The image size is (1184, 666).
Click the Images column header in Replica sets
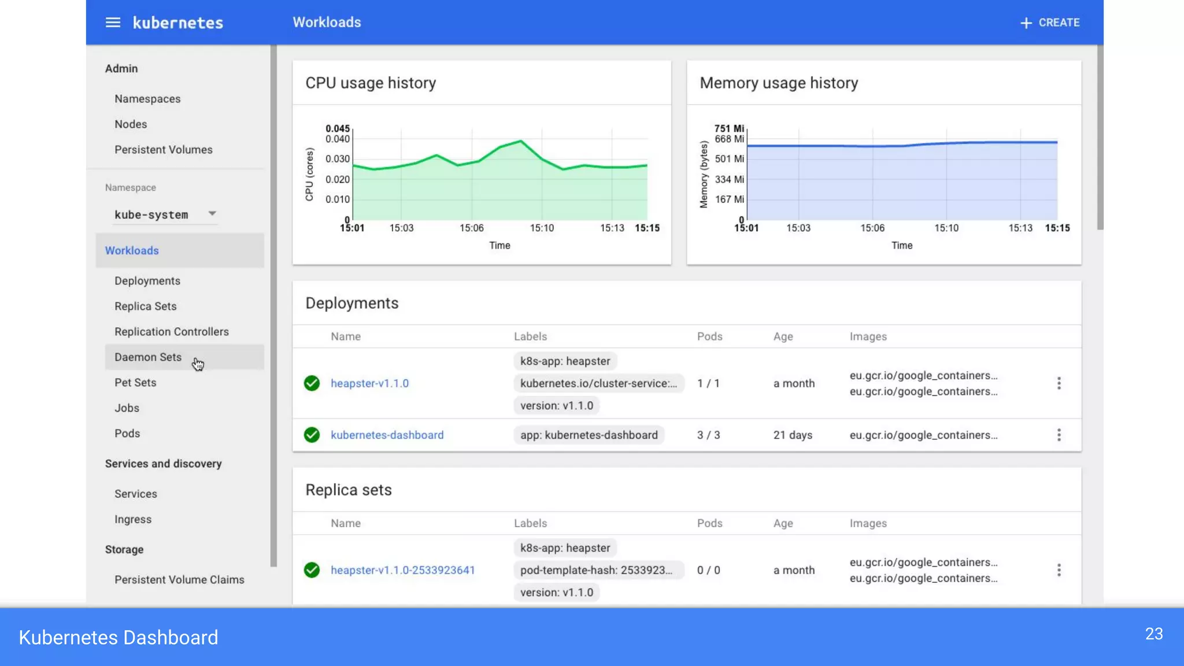pos(868,523)
